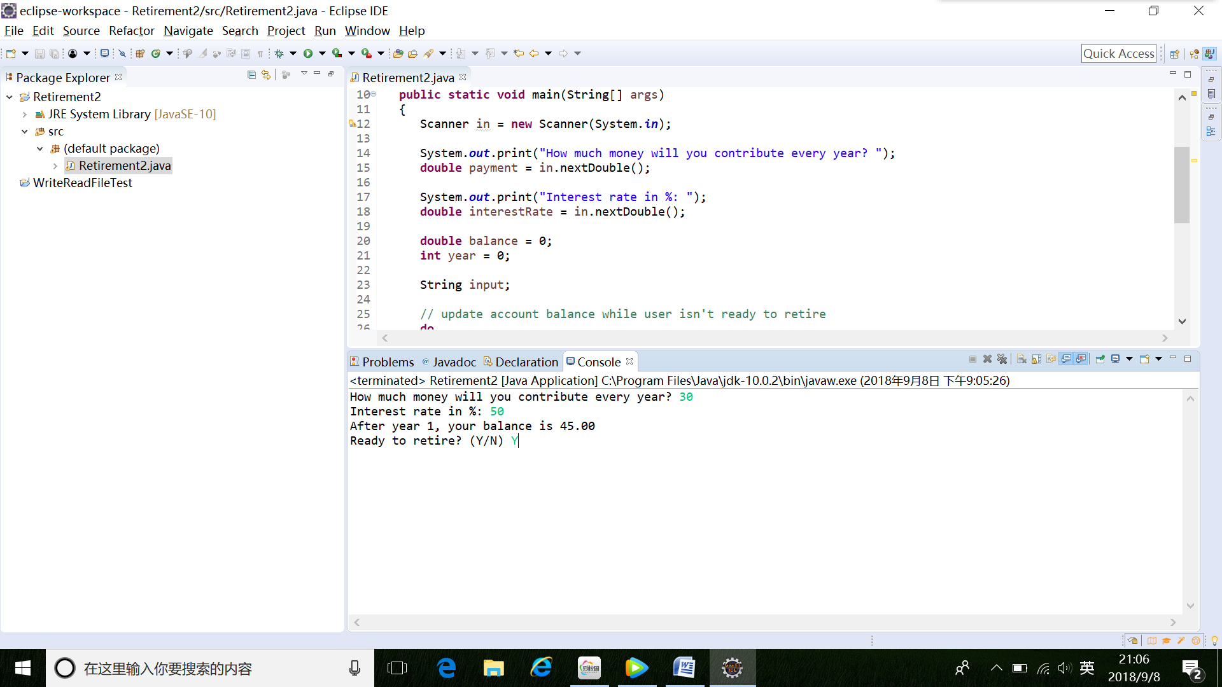Collapse the Retirement2 project tree node
1222x687 pixels.
(10, 97)
